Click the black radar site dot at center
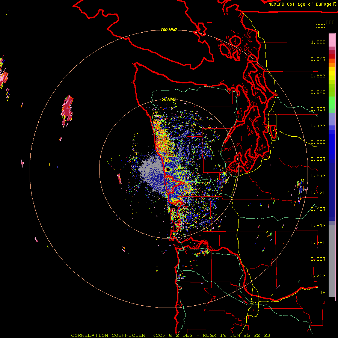The height and width of the screenshot is (338, 338). click(168, 170)
